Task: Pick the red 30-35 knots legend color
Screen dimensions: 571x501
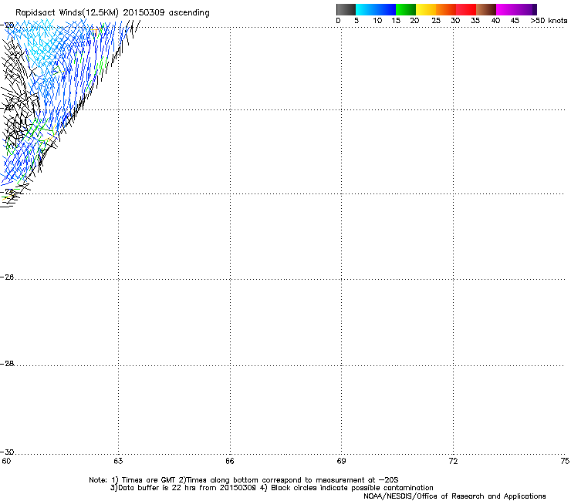Action: click(x=466, y=9)
